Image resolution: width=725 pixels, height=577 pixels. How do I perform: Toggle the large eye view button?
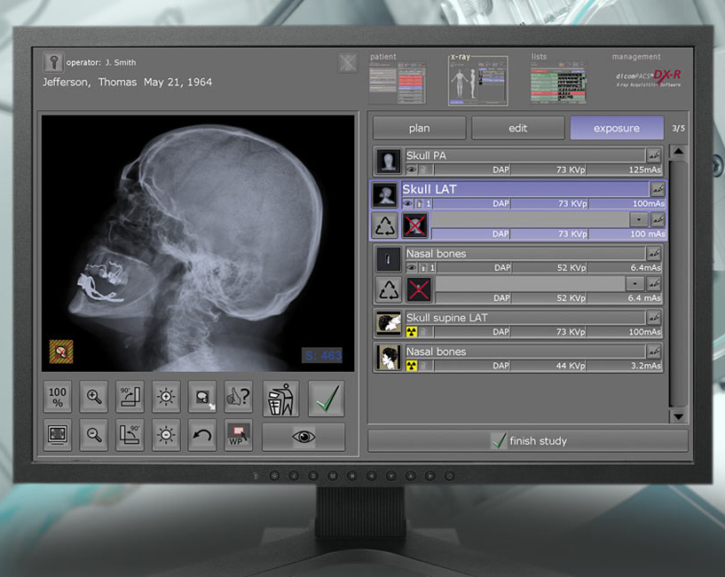pyautogui.click(x=303, y=437)
